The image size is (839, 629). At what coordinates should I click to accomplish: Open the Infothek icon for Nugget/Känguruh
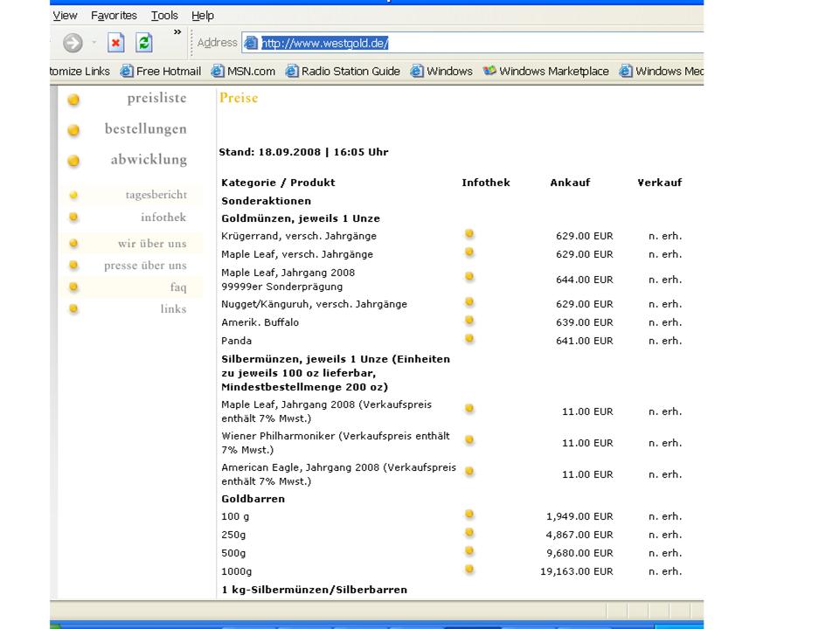pyautogui.click(x=469, y=301)
